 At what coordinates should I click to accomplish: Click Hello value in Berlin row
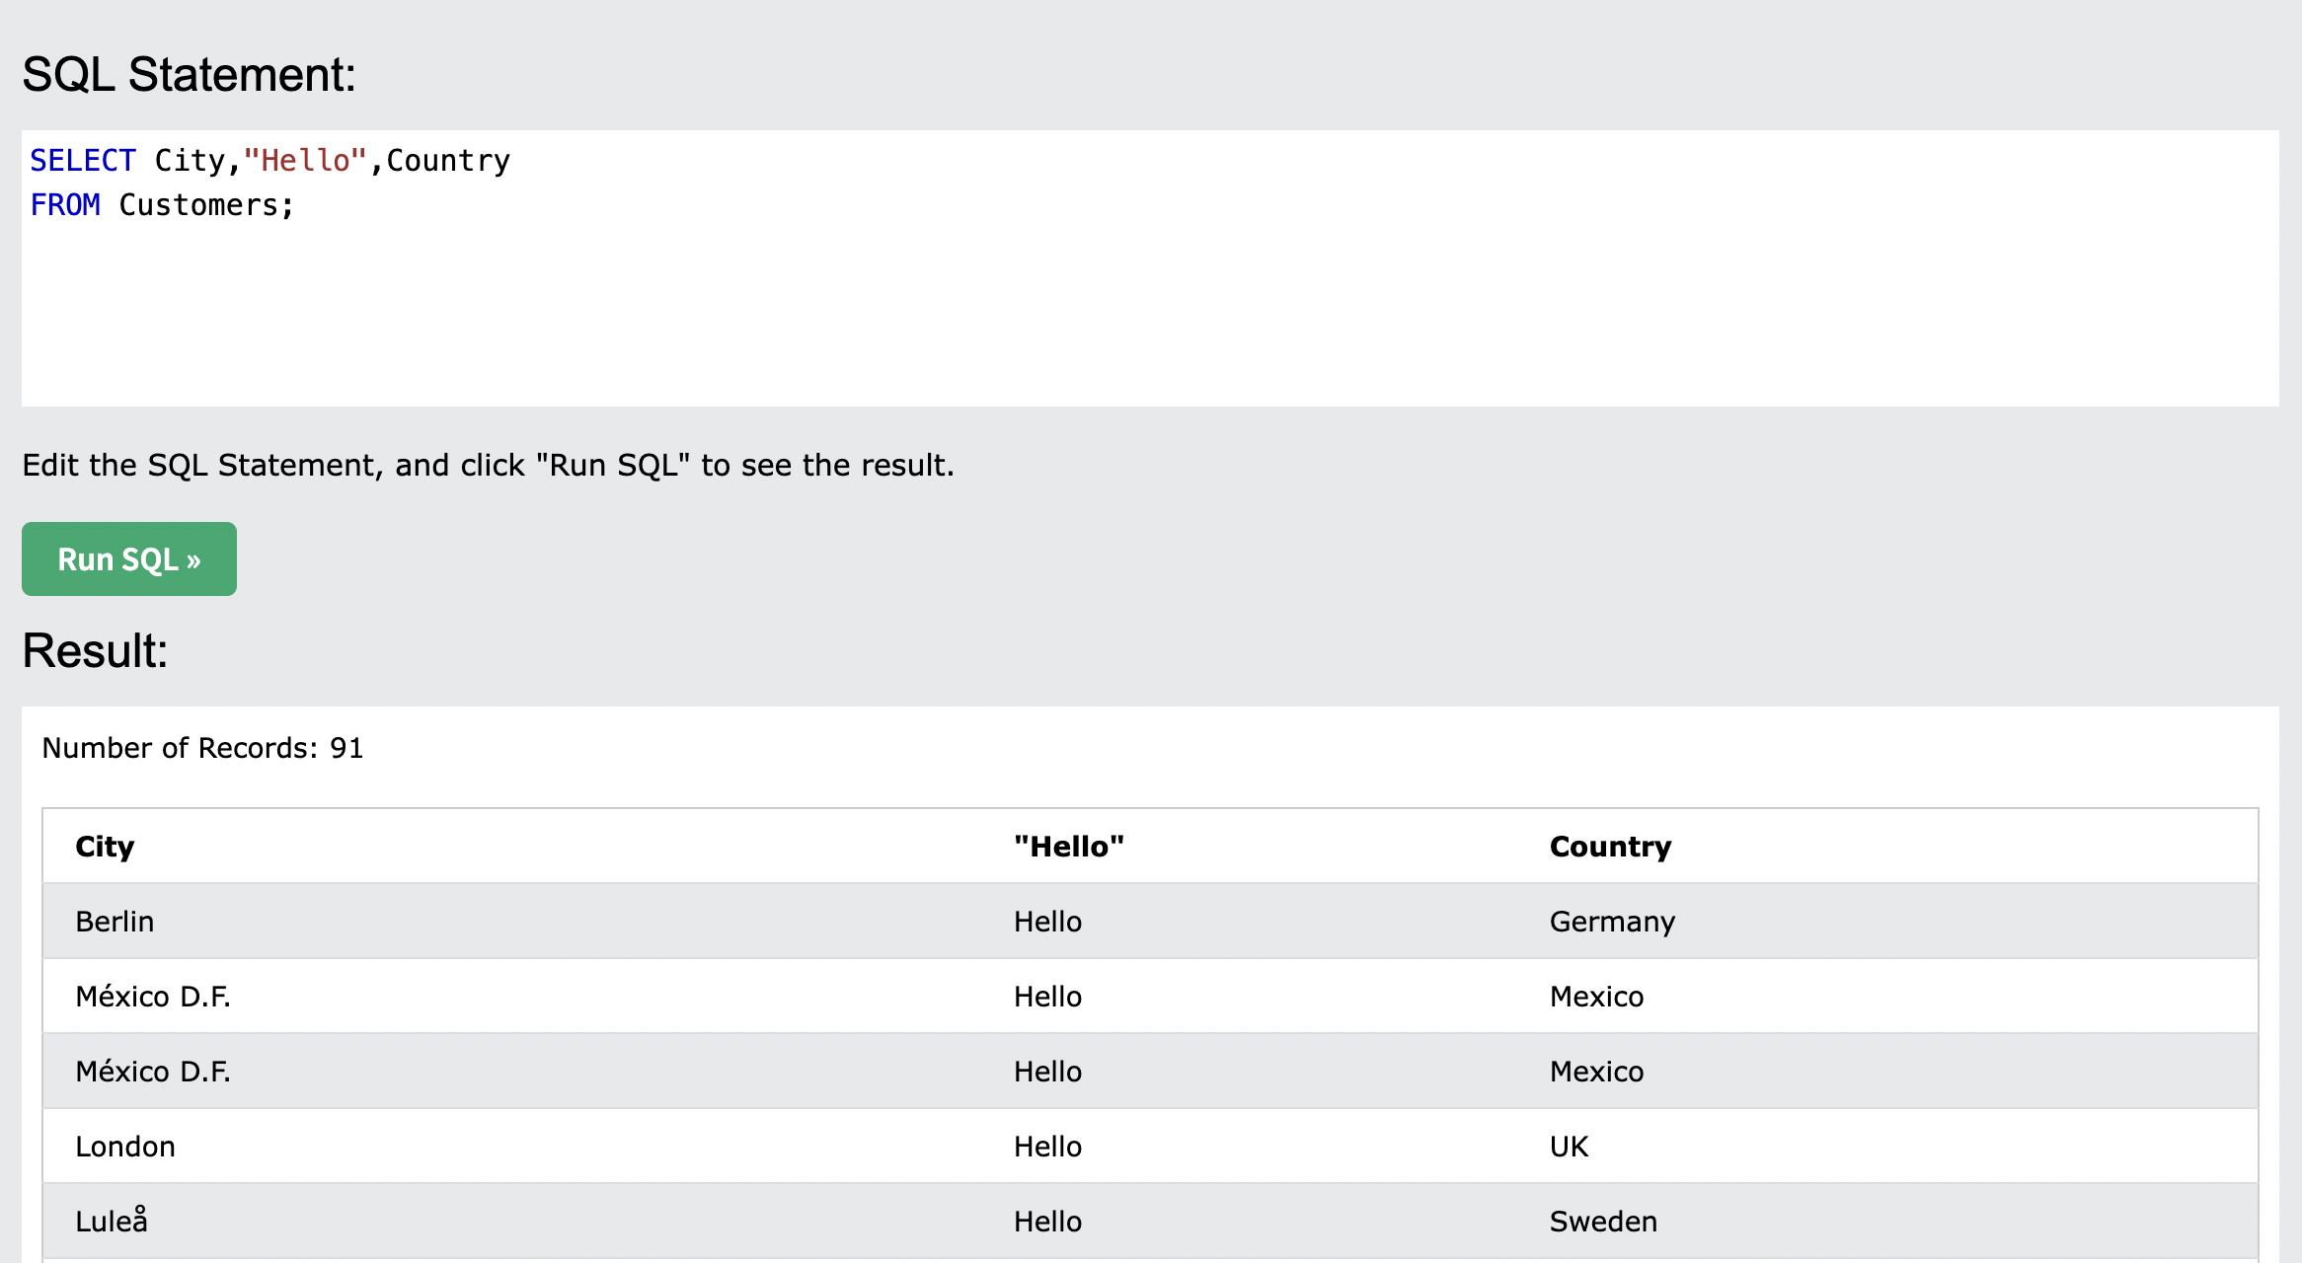pos(1047,922)
